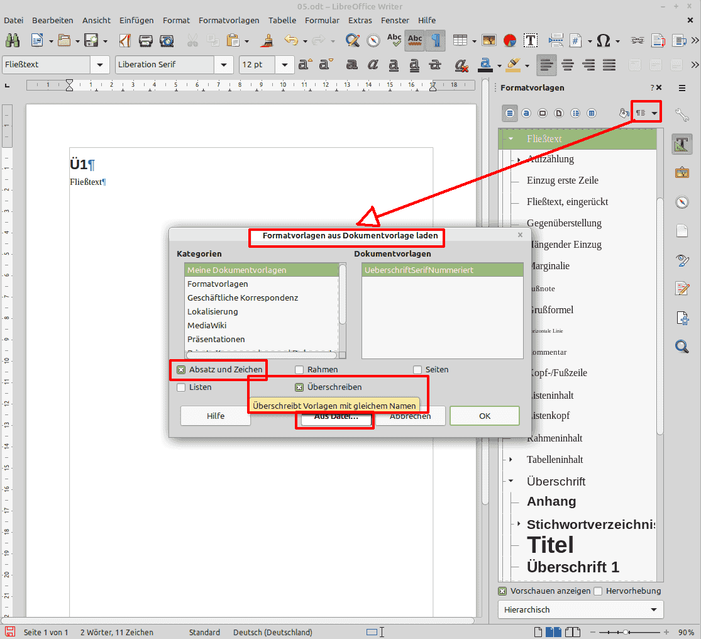Switch to Table Styles in Formatvorlagen panel
The height and width of the screenshot is (639, 701).
pos(592,113)
